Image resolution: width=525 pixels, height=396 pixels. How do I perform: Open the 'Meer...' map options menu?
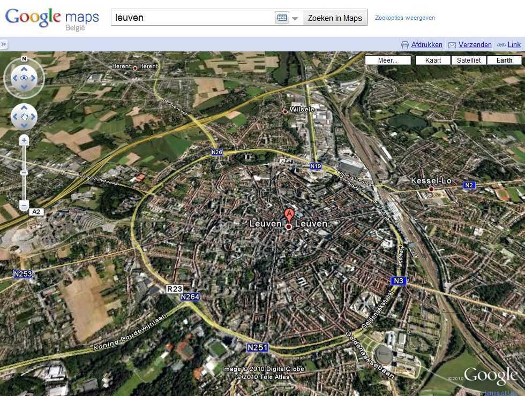388,60
